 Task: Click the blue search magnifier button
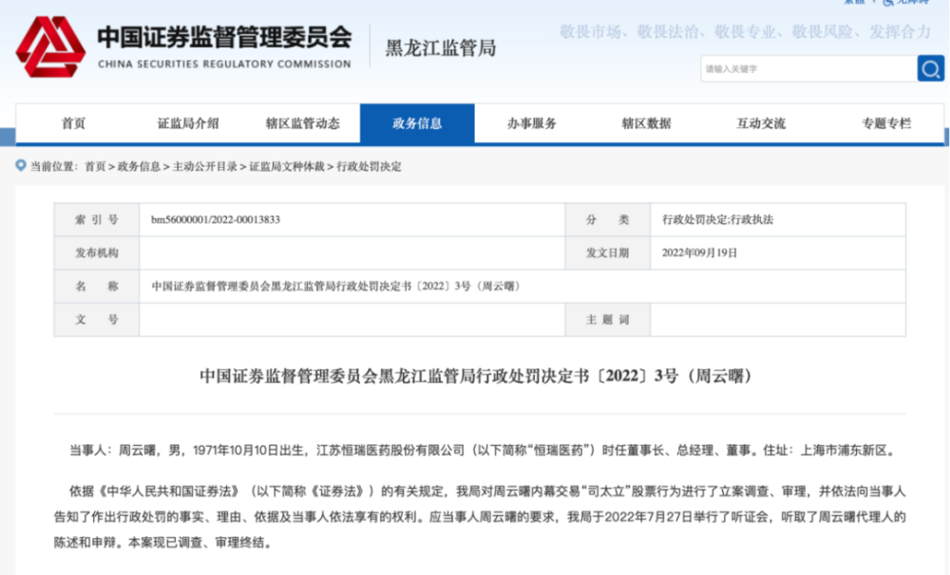930,68
